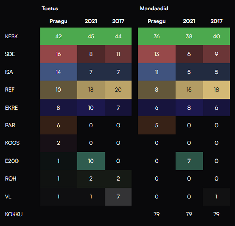Click the ROH party row label

pos(10,179)
